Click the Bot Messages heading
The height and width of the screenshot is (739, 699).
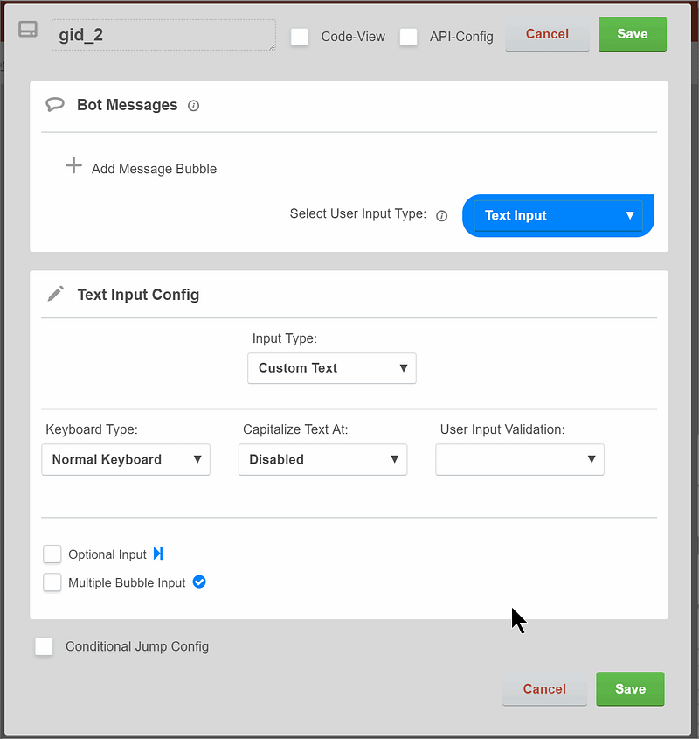(x=128, y=105)
